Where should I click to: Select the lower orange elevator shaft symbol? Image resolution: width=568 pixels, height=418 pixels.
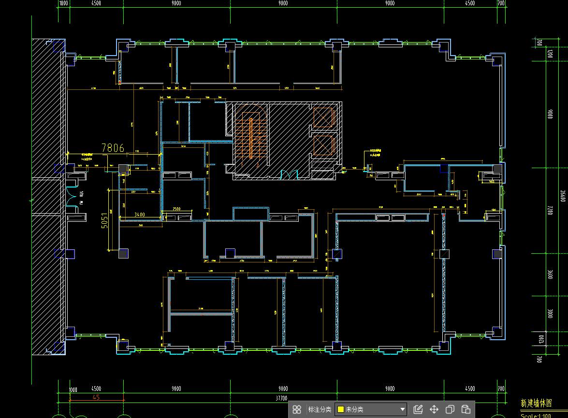(x=323, y=145)
